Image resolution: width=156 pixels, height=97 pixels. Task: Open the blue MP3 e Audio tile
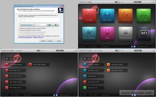[107, 16]
